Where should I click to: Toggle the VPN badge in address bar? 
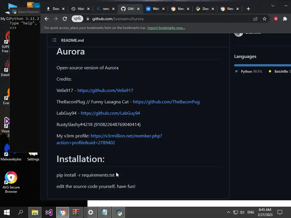(x=77, y=19)
